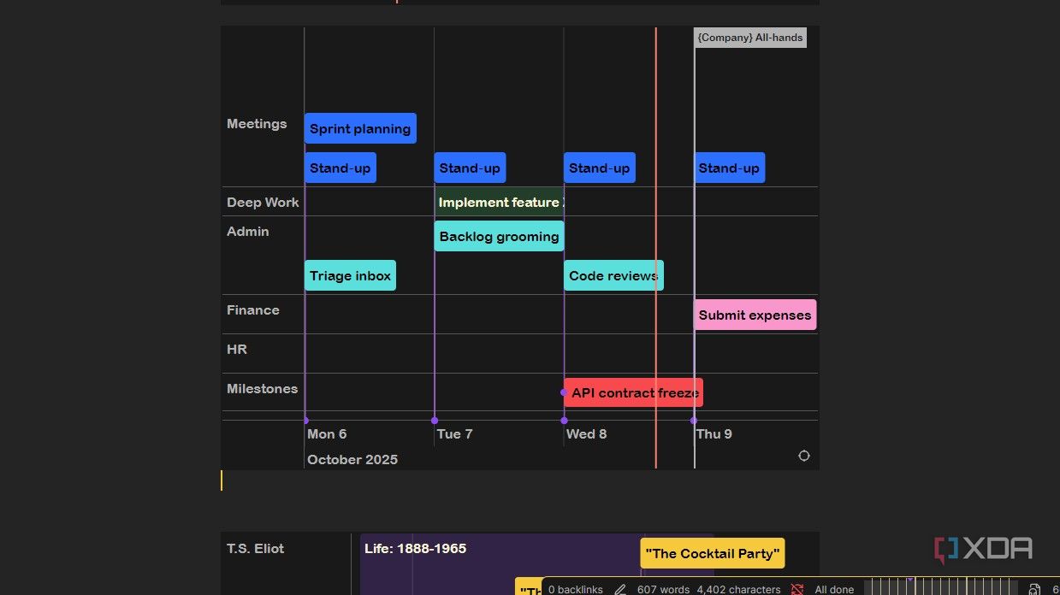Screen dimensions: 1060x595
Task: Click the Tue 7 date label
Action: (454, 433)
